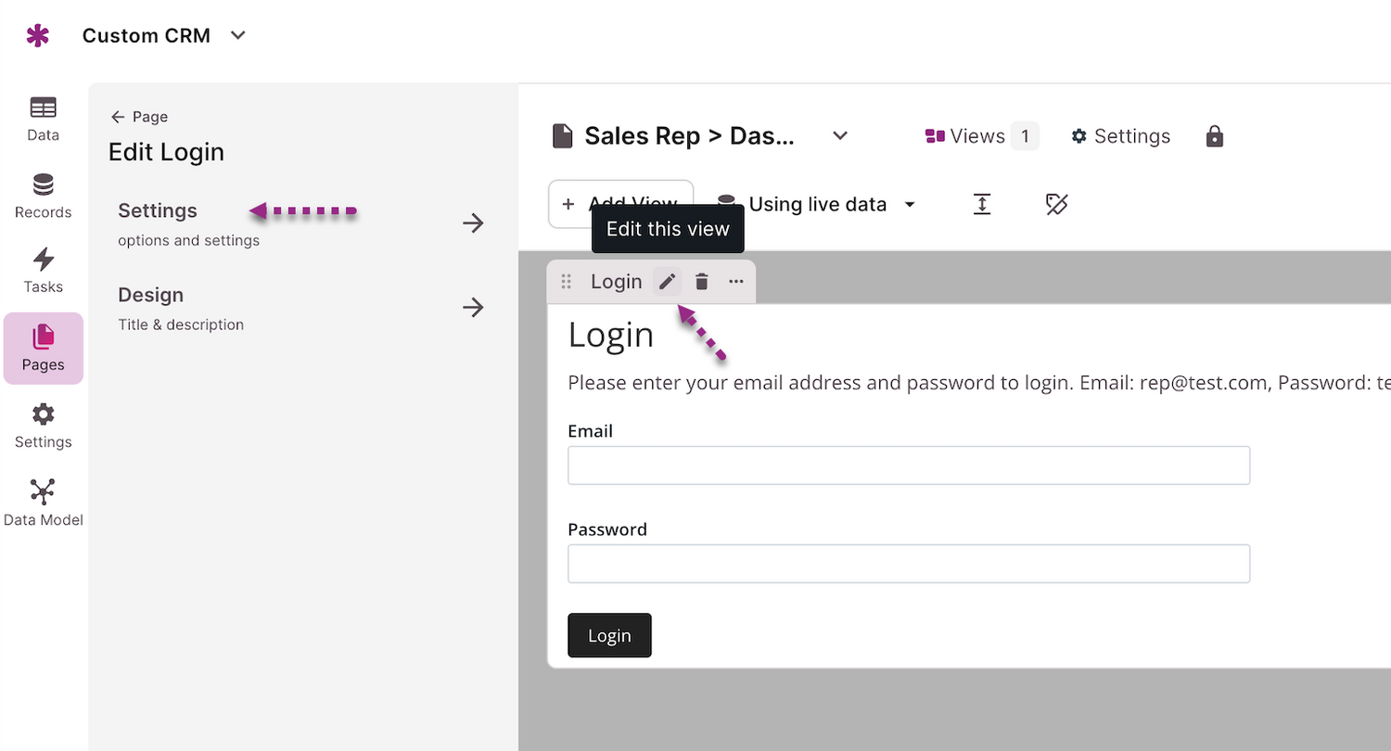This screenshot has width=1391, height=751.
Task: Click the crossed-out tag icon in toolbar
Action: pyautogui.click(x=1056, y=205)
